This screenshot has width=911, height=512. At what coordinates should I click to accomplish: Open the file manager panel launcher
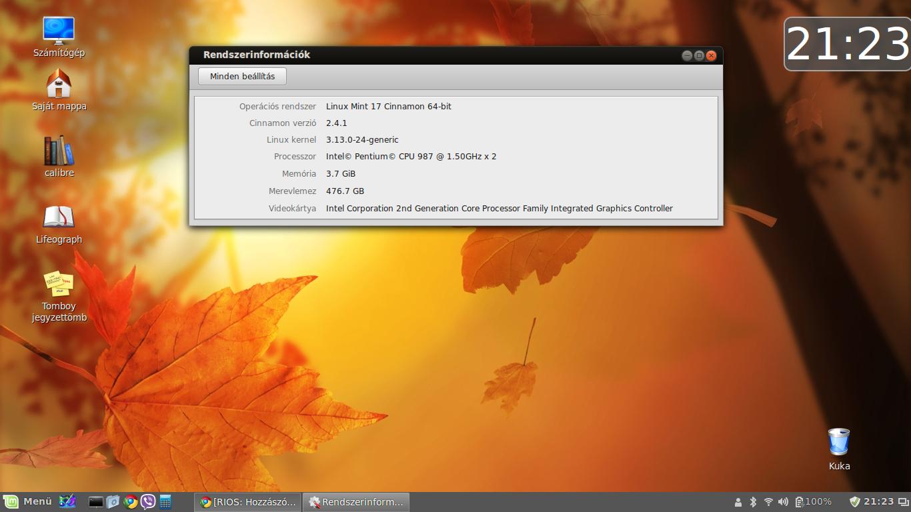coord(113,502)
